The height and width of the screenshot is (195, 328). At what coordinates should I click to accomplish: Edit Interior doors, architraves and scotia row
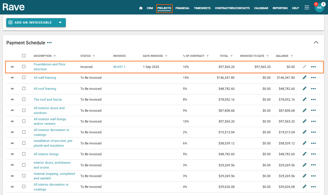pyautogui.click(x=304, y=165)
